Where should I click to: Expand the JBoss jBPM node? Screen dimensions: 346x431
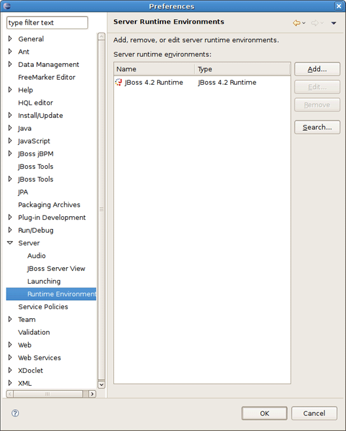pos(10,154)
